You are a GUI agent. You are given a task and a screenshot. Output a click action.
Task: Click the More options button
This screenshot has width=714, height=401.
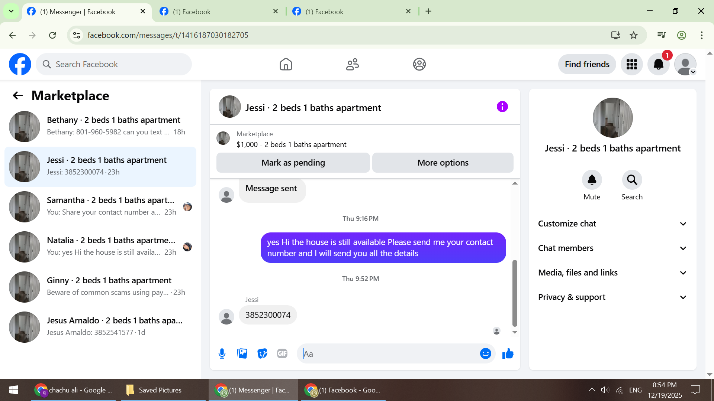point(443,163)
